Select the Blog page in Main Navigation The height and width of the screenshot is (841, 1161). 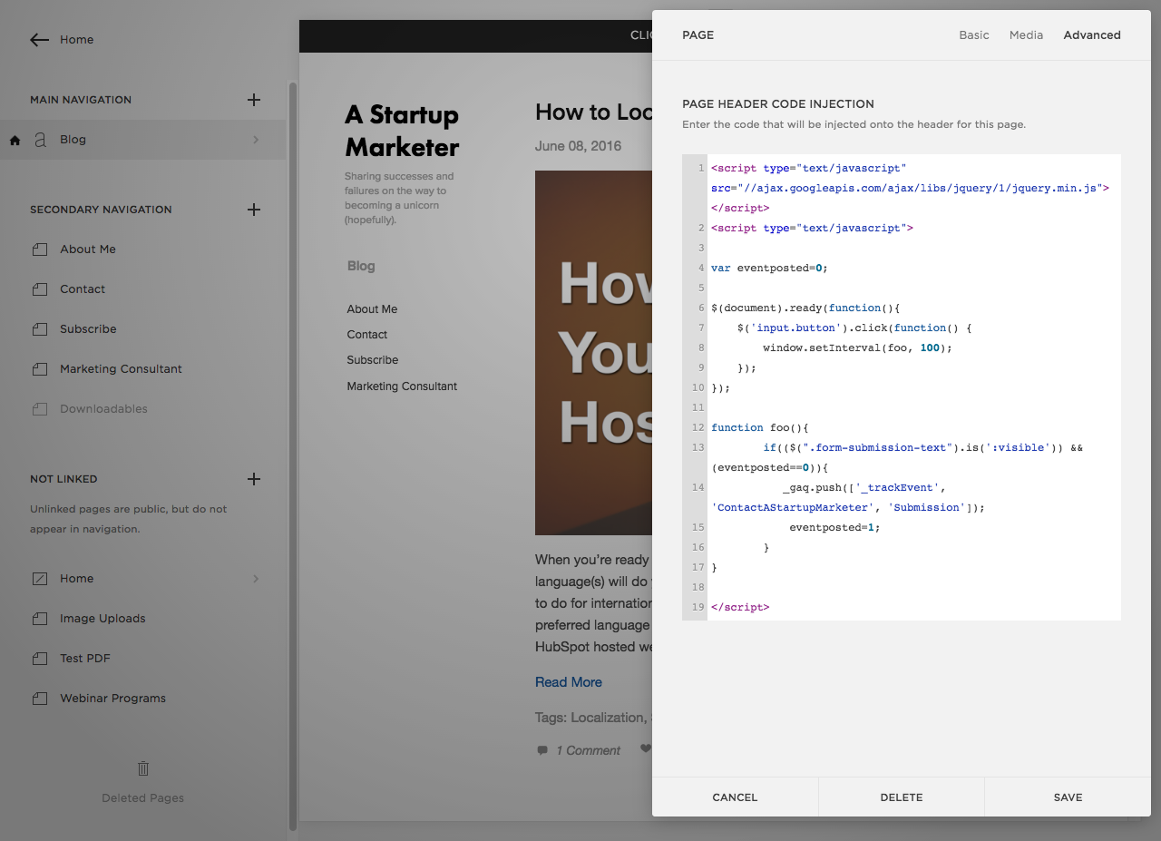(x=143, y=140)
